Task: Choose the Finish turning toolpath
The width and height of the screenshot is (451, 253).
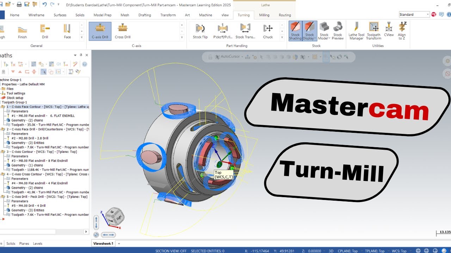Action: click(22, 31)
